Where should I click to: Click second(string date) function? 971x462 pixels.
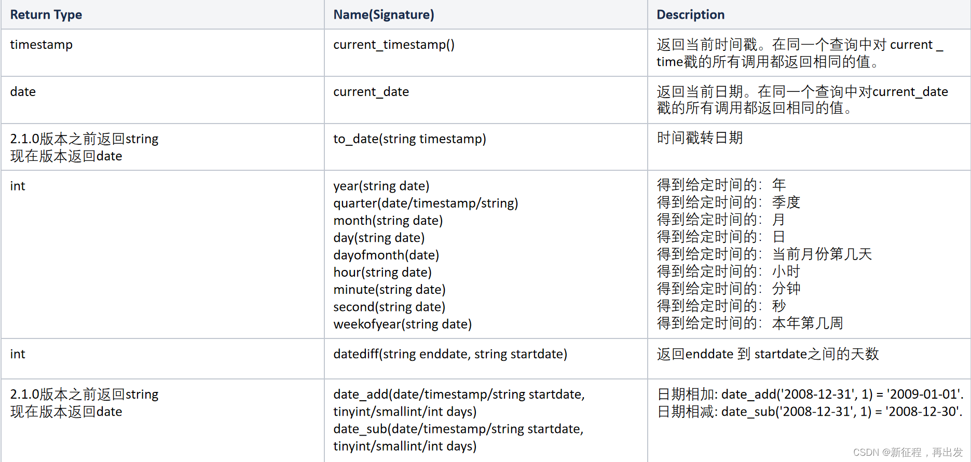[x=389, y=307]
